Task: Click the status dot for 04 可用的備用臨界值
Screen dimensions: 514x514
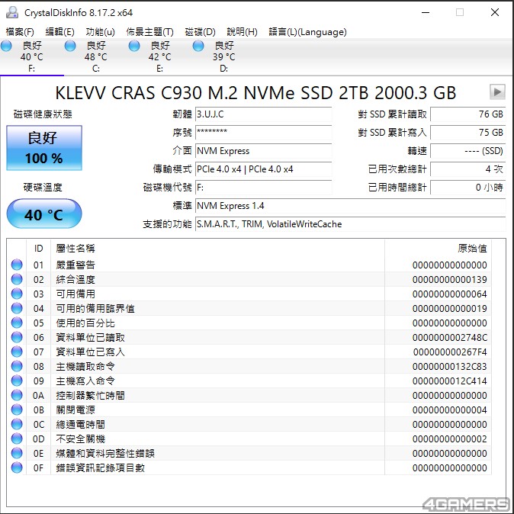Action: tap(17, 308)
